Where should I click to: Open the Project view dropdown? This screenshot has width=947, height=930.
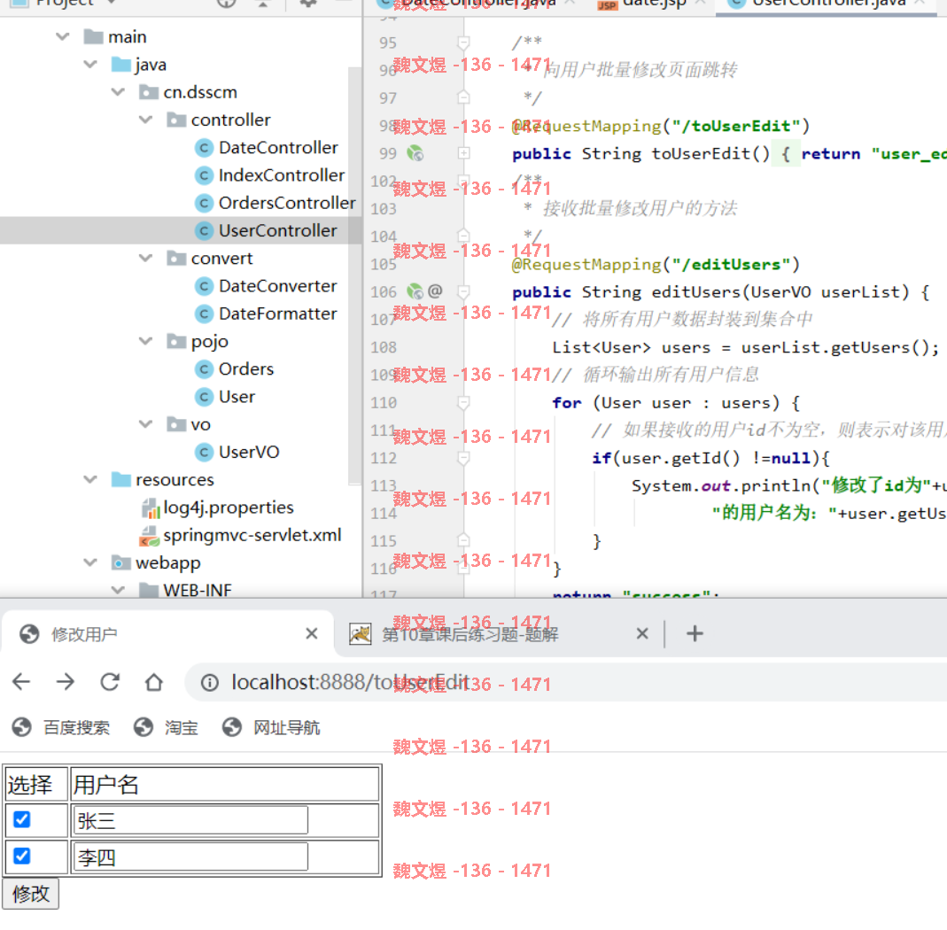click(111, 3)
